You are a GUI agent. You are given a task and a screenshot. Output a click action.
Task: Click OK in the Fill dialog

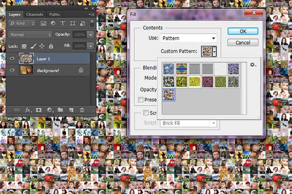tap(243, 31)
